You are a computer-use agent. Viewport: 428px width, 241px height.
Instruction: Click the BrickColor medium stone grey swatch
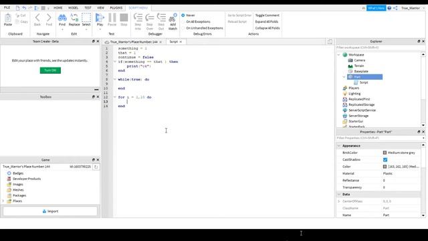[385, 153]
